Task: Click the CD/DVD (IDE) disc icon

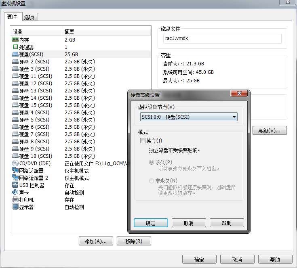Action: [15, 163]
